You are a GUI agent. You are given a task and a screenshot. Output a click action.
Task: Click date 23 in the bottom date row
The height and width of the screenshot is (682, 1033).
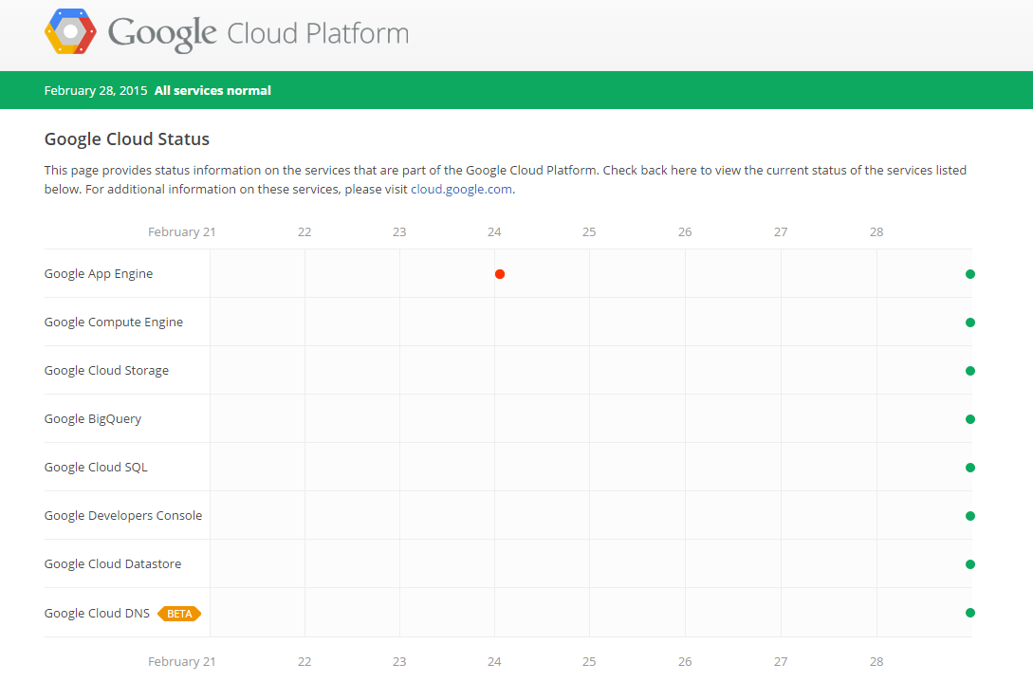(x=399, y=661)
